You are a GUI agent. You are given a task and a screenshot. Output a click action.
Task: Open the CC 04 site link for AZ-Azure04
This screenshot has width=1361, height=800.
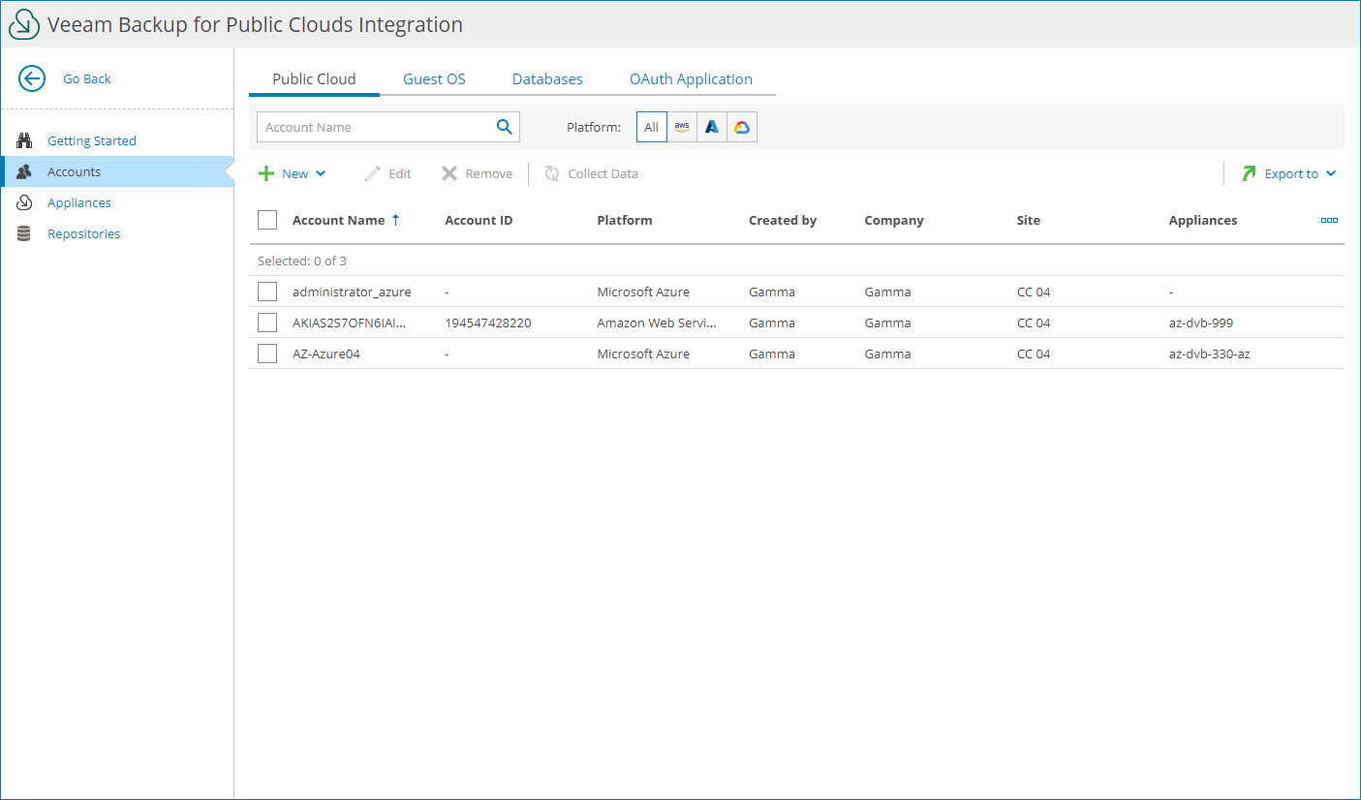(x=1033, y=353)
